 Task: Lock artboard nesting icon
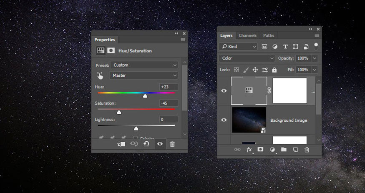click(x=264, y=70)
